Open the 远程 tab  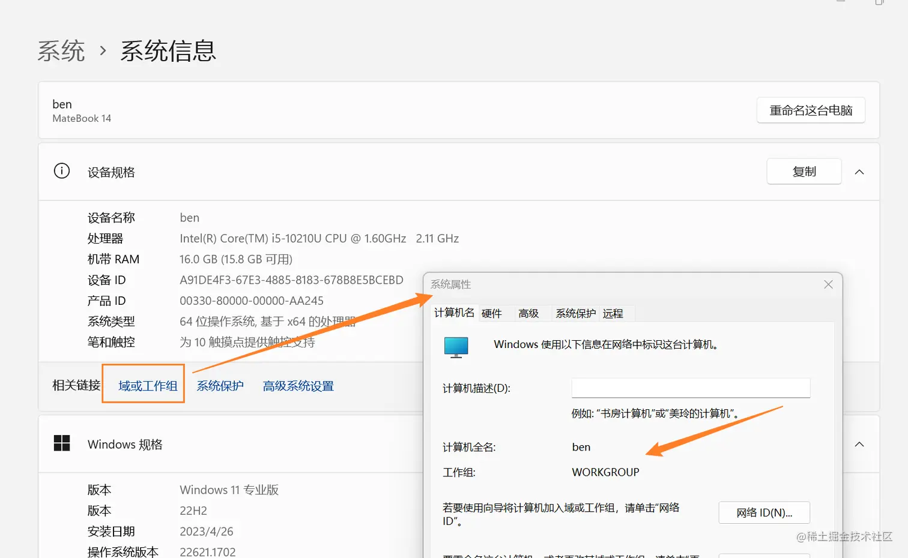613,313
